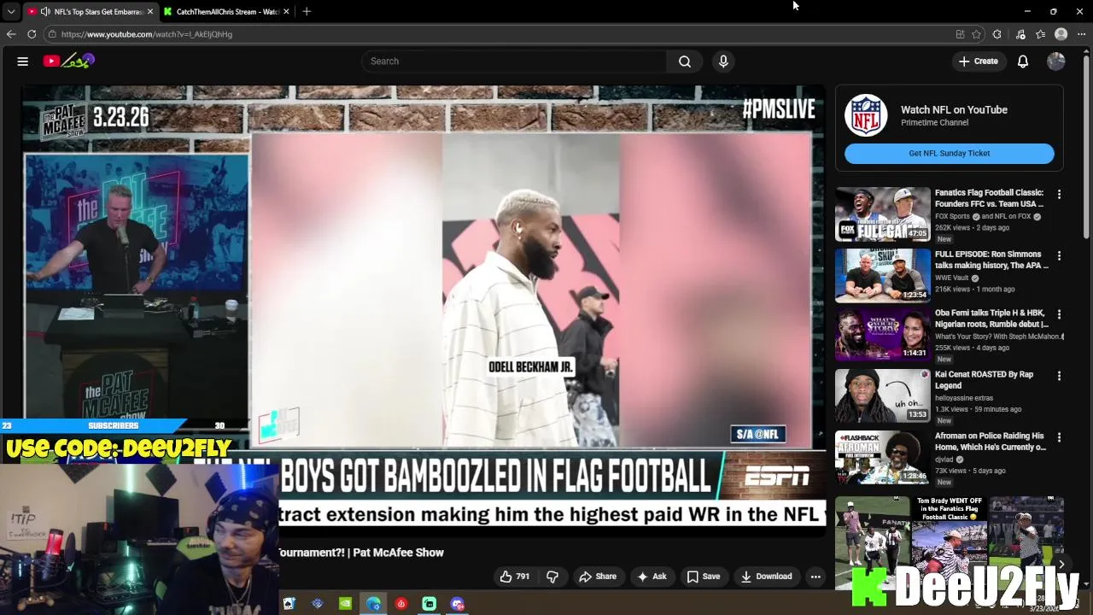The width and height of the screenshot is (1093, 615).
Task: Click Afroman on Police Raiding His Home title
Action: click(991, 442)
